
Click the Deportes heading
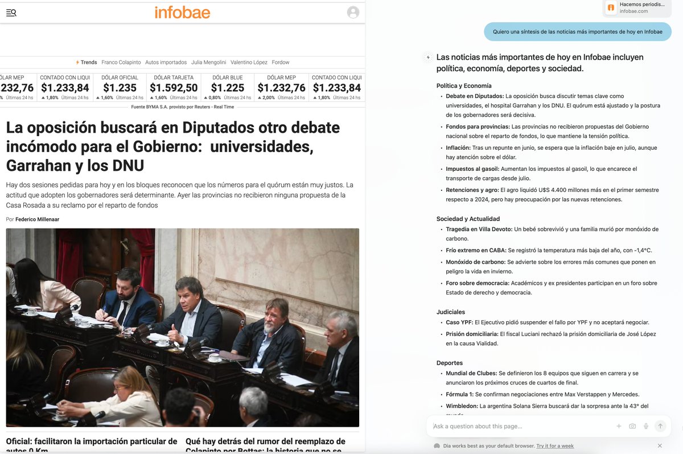(x=450, y=363)
